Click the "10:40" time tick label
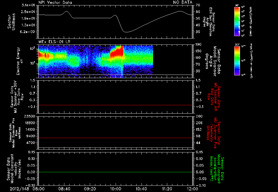Viewport: 278px width, 192px height. pyautogui.click(x=141, y=189)
